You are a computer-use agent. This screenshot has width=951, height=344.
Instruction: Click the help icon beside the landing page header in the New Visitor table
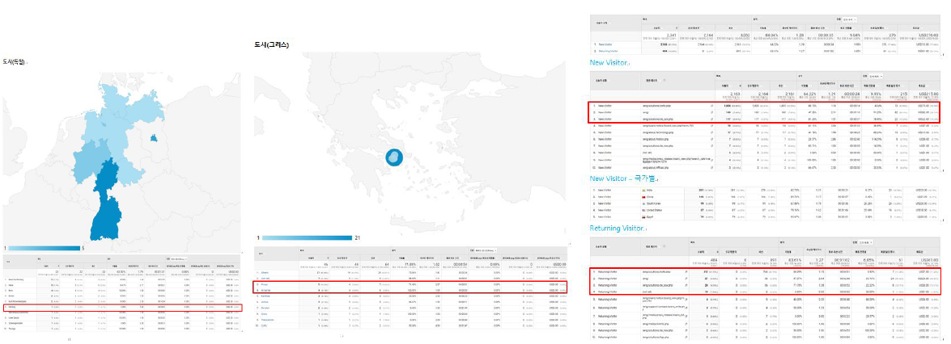(x=664, y=80)
